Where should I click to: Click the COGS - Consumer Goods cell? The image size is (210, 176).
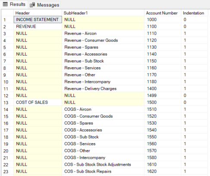(103, 116)
